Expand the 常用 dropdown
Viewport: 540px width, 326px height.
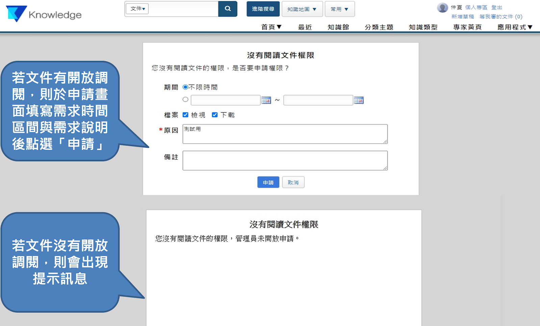pos(339,9)
